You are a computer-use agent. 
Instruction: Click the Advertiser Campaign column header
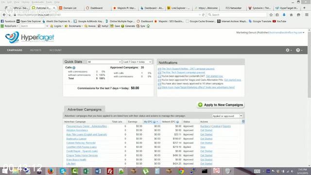click(75, 122)
